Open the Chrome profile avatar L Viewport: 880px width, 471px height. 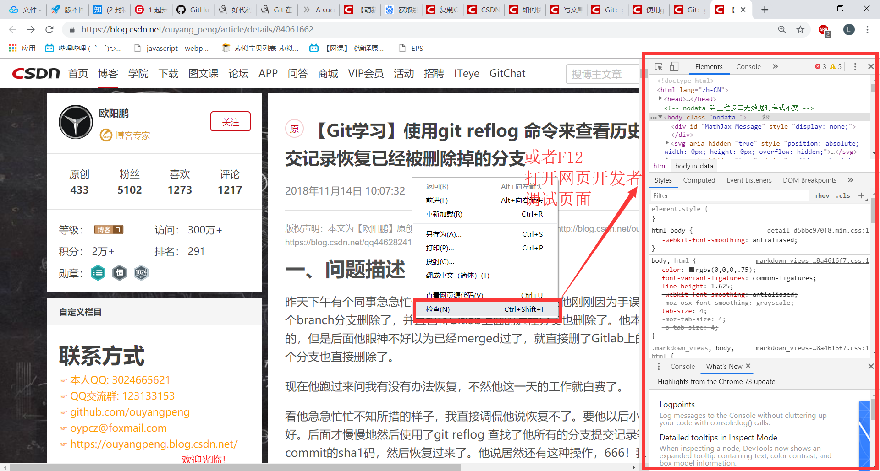[x=849, y=30]
